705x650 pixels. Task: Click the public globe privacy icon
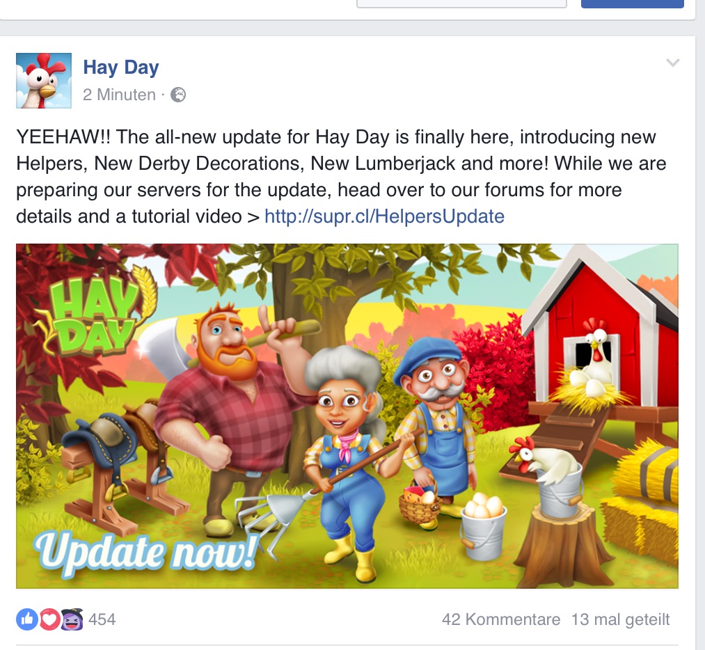point(178,95)
